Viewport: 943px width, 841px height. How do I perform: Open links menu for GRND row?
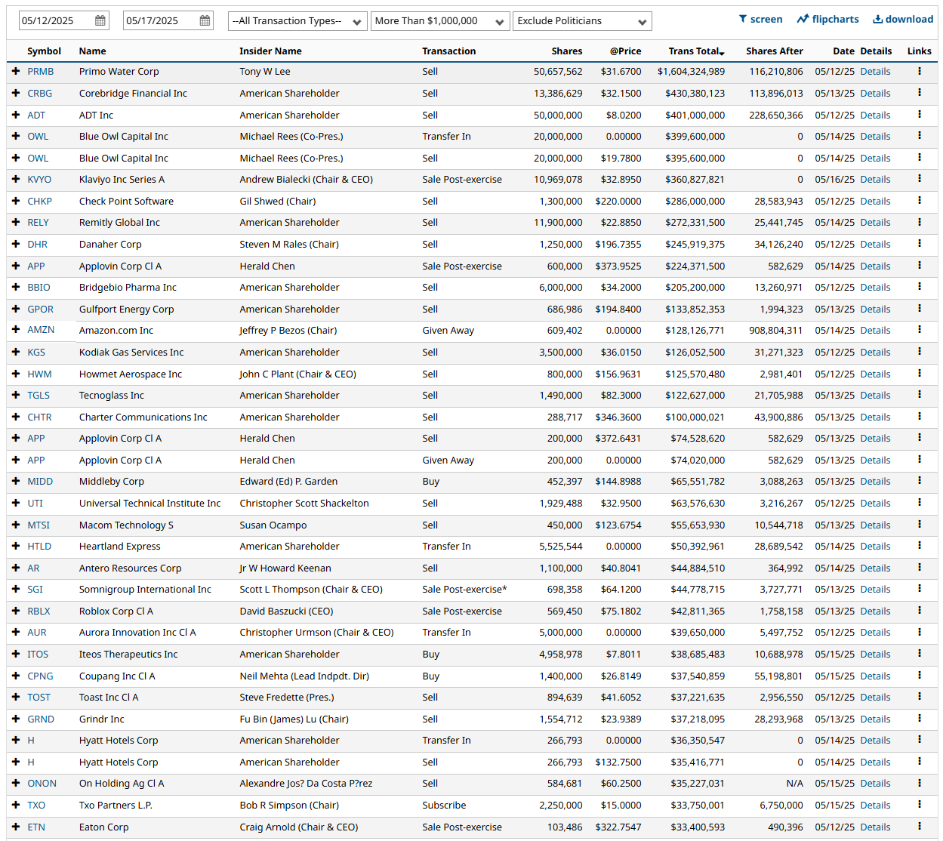point(919,719)
